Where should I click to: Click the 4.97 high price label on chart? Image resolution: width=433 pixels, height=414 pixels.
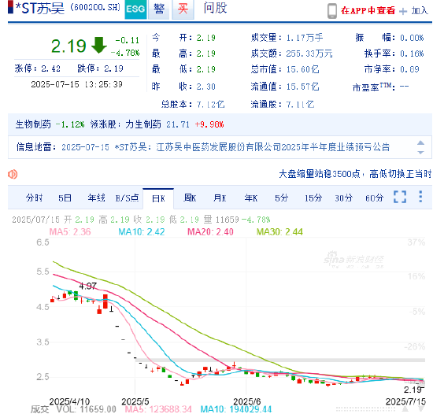tap(88, 286)
